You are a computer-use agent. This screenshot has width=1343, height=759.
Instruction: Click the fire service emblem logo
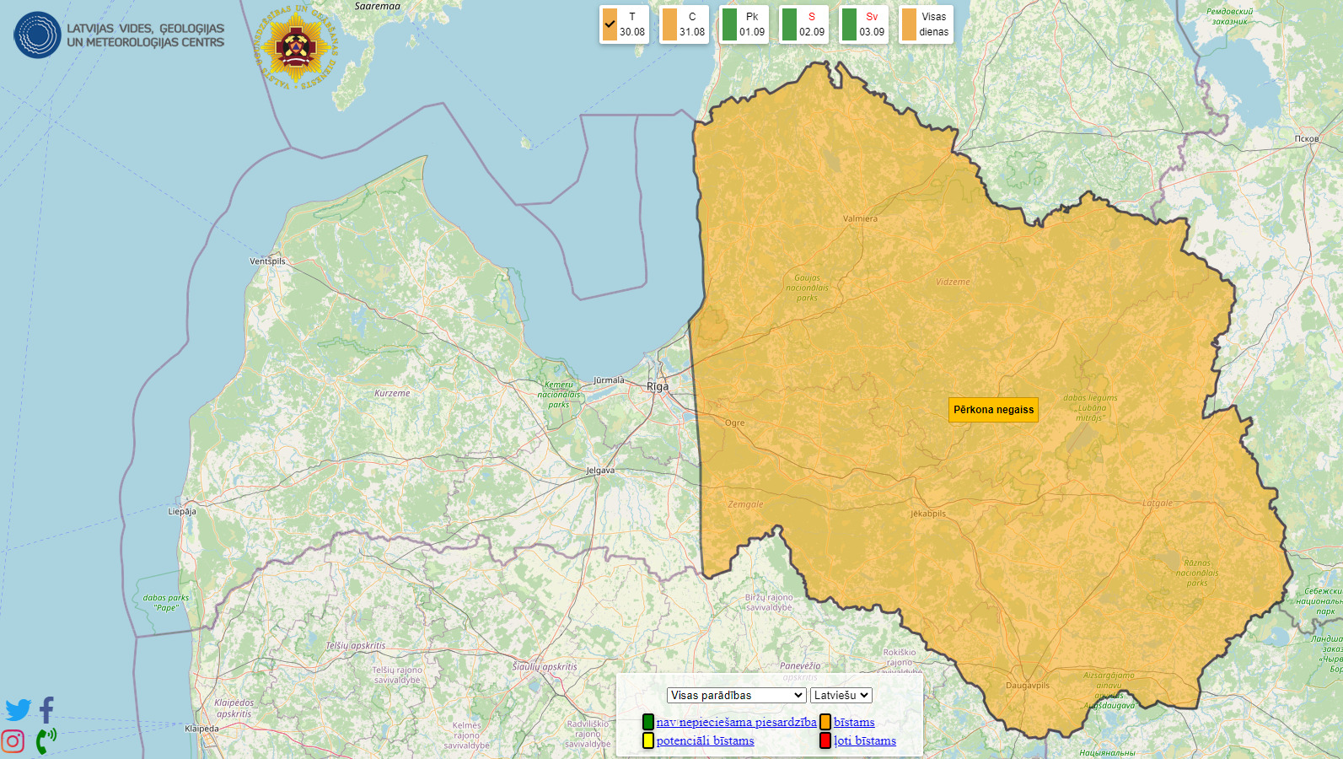[x=294, y=49]
